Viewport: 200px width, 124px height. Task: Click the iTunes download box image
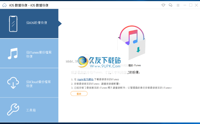click(131, 43)
